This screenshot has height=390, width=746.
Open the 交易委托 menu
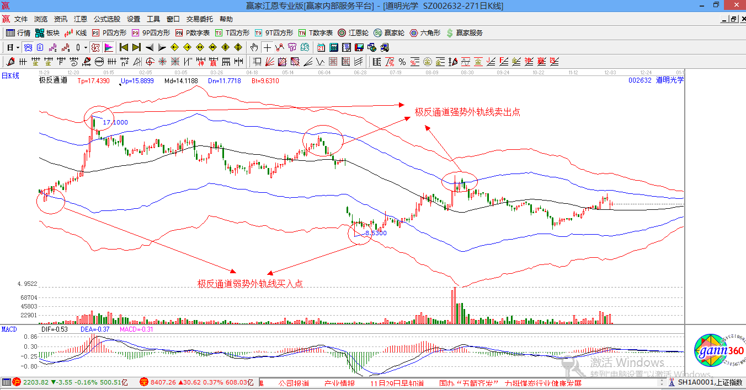(200, 19)
